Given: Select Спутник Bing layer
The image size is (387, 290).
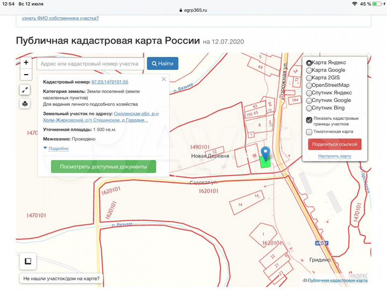Looking at the screenshot, I should coord(309,108).
